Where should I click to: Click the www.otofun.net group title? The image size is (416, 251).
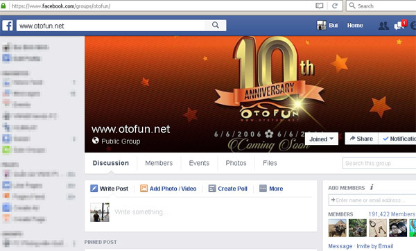click(130, 129)
